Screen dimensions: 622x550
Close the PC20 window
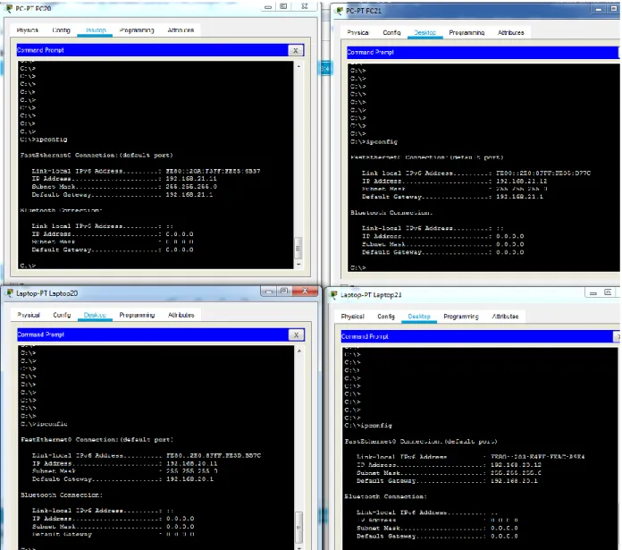(304, 6)
